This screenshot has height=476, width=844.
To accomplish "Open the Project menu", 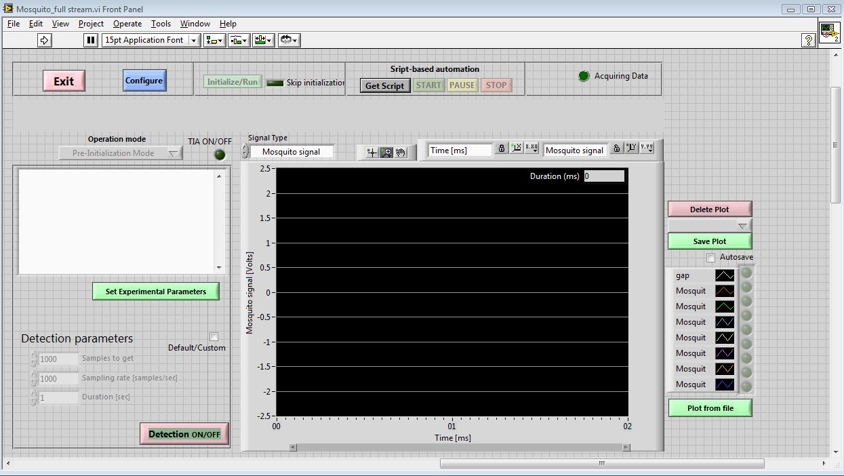I will point(91,24).
